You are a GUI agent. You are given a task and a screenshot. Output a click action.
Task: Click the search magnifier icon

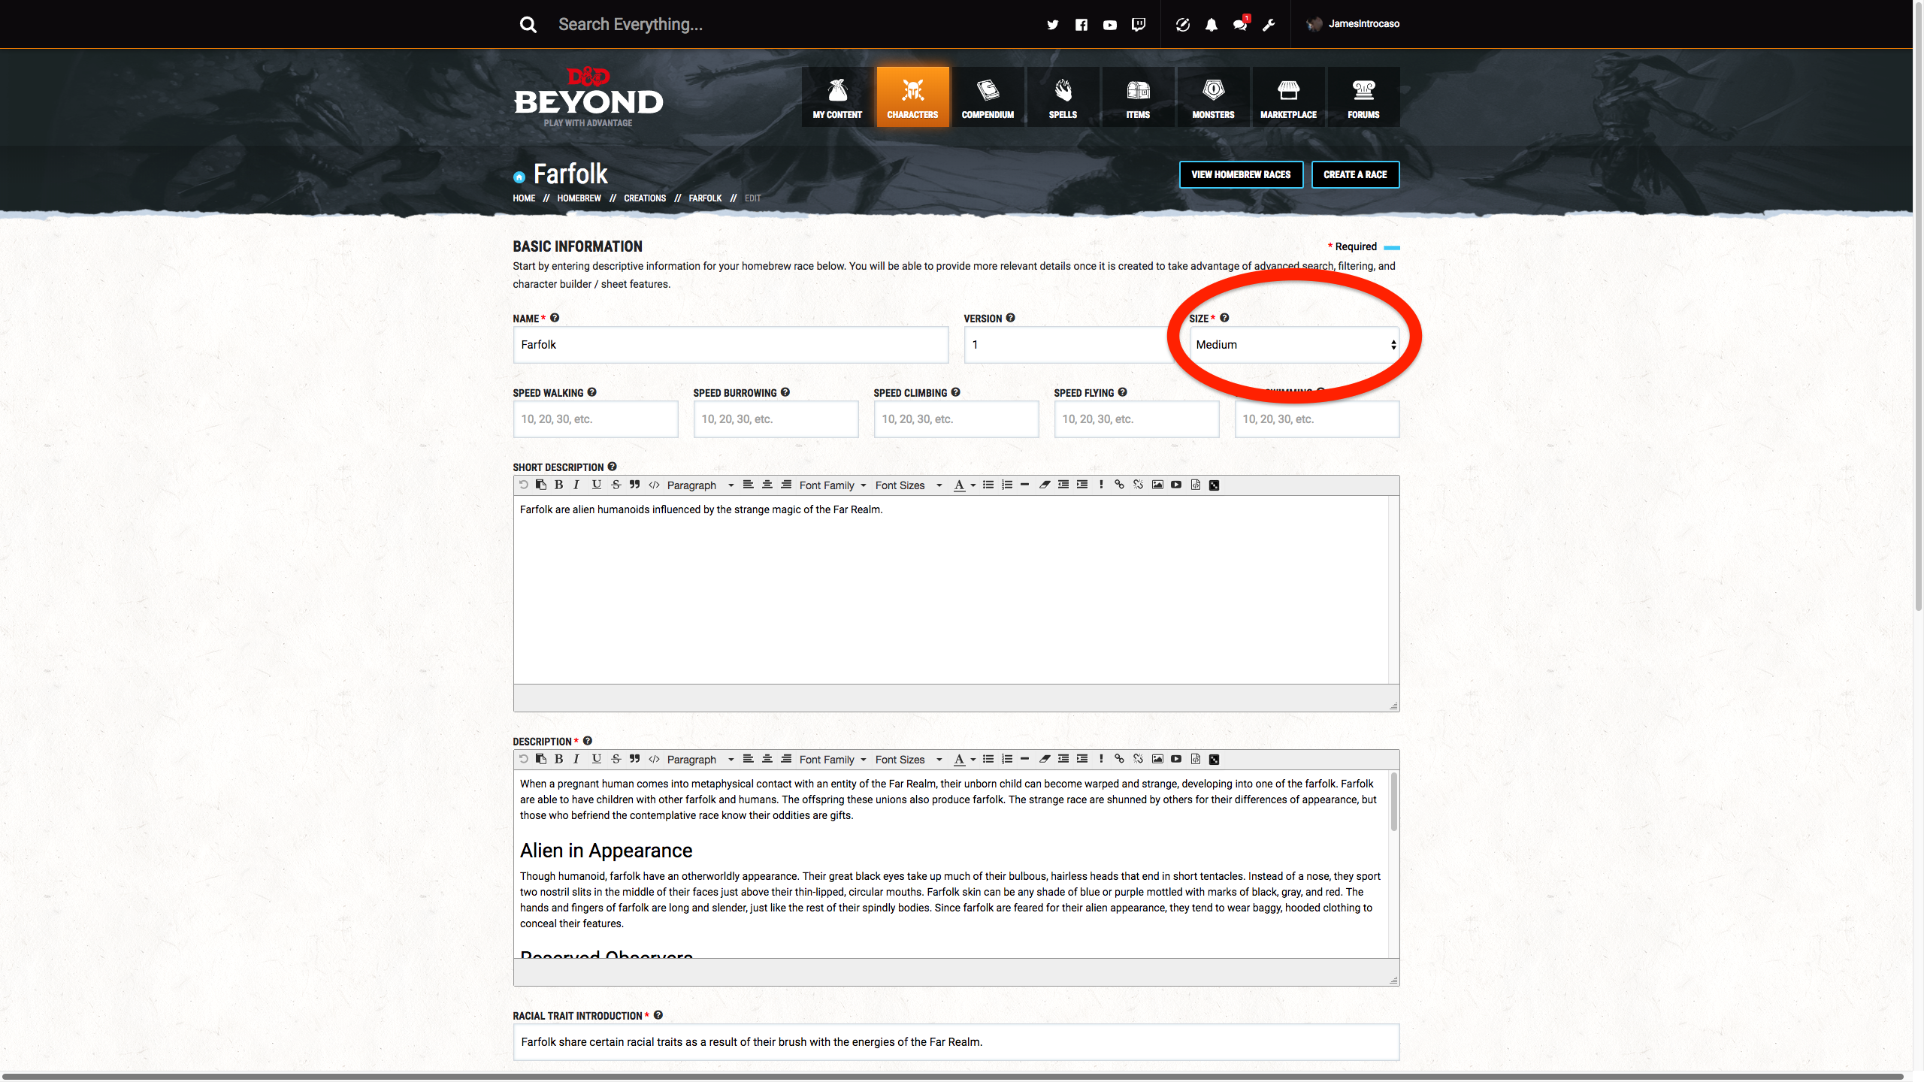point(528,25)
